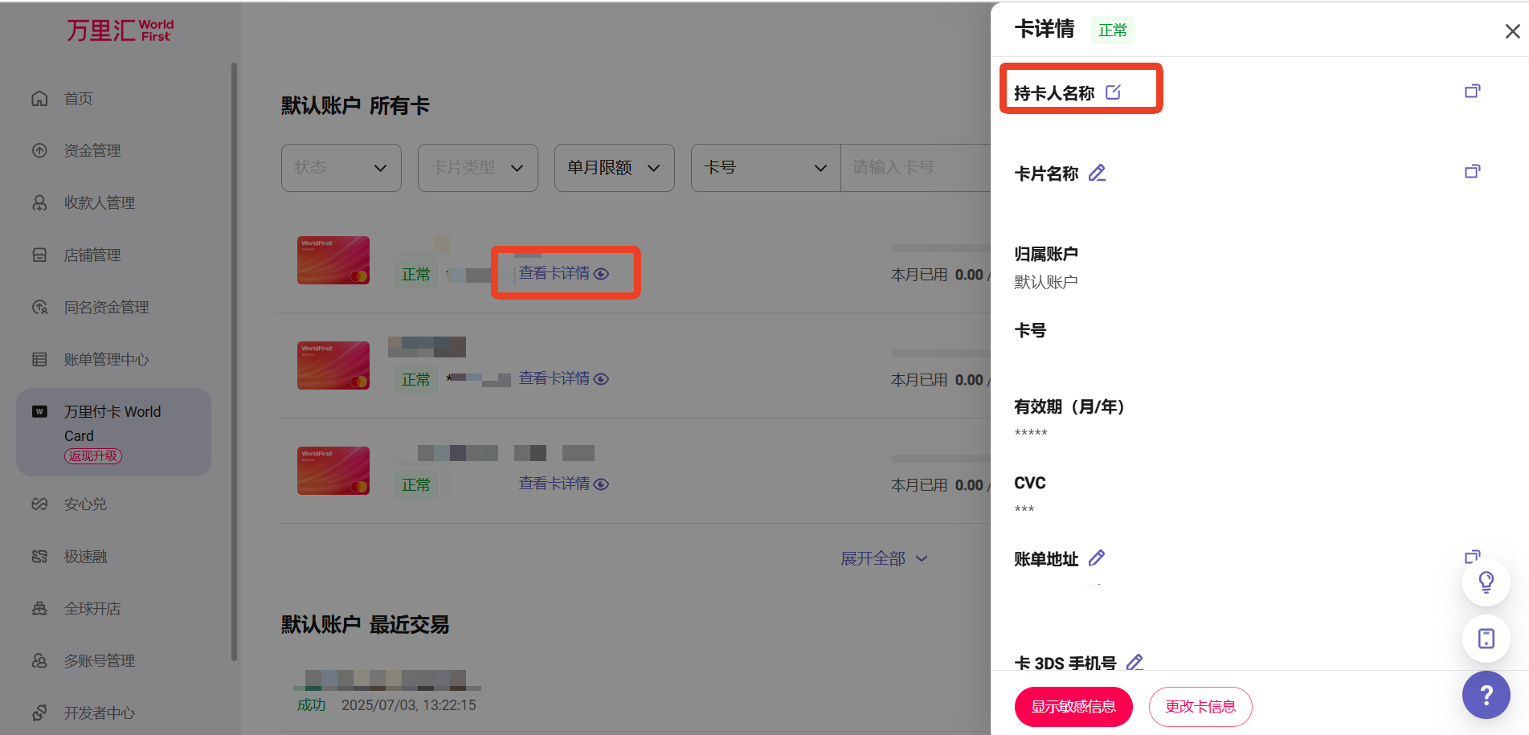This screenshot has width=1529, height=735.
Task: Navigate to 账单管理中心
Action: point(107,360)
